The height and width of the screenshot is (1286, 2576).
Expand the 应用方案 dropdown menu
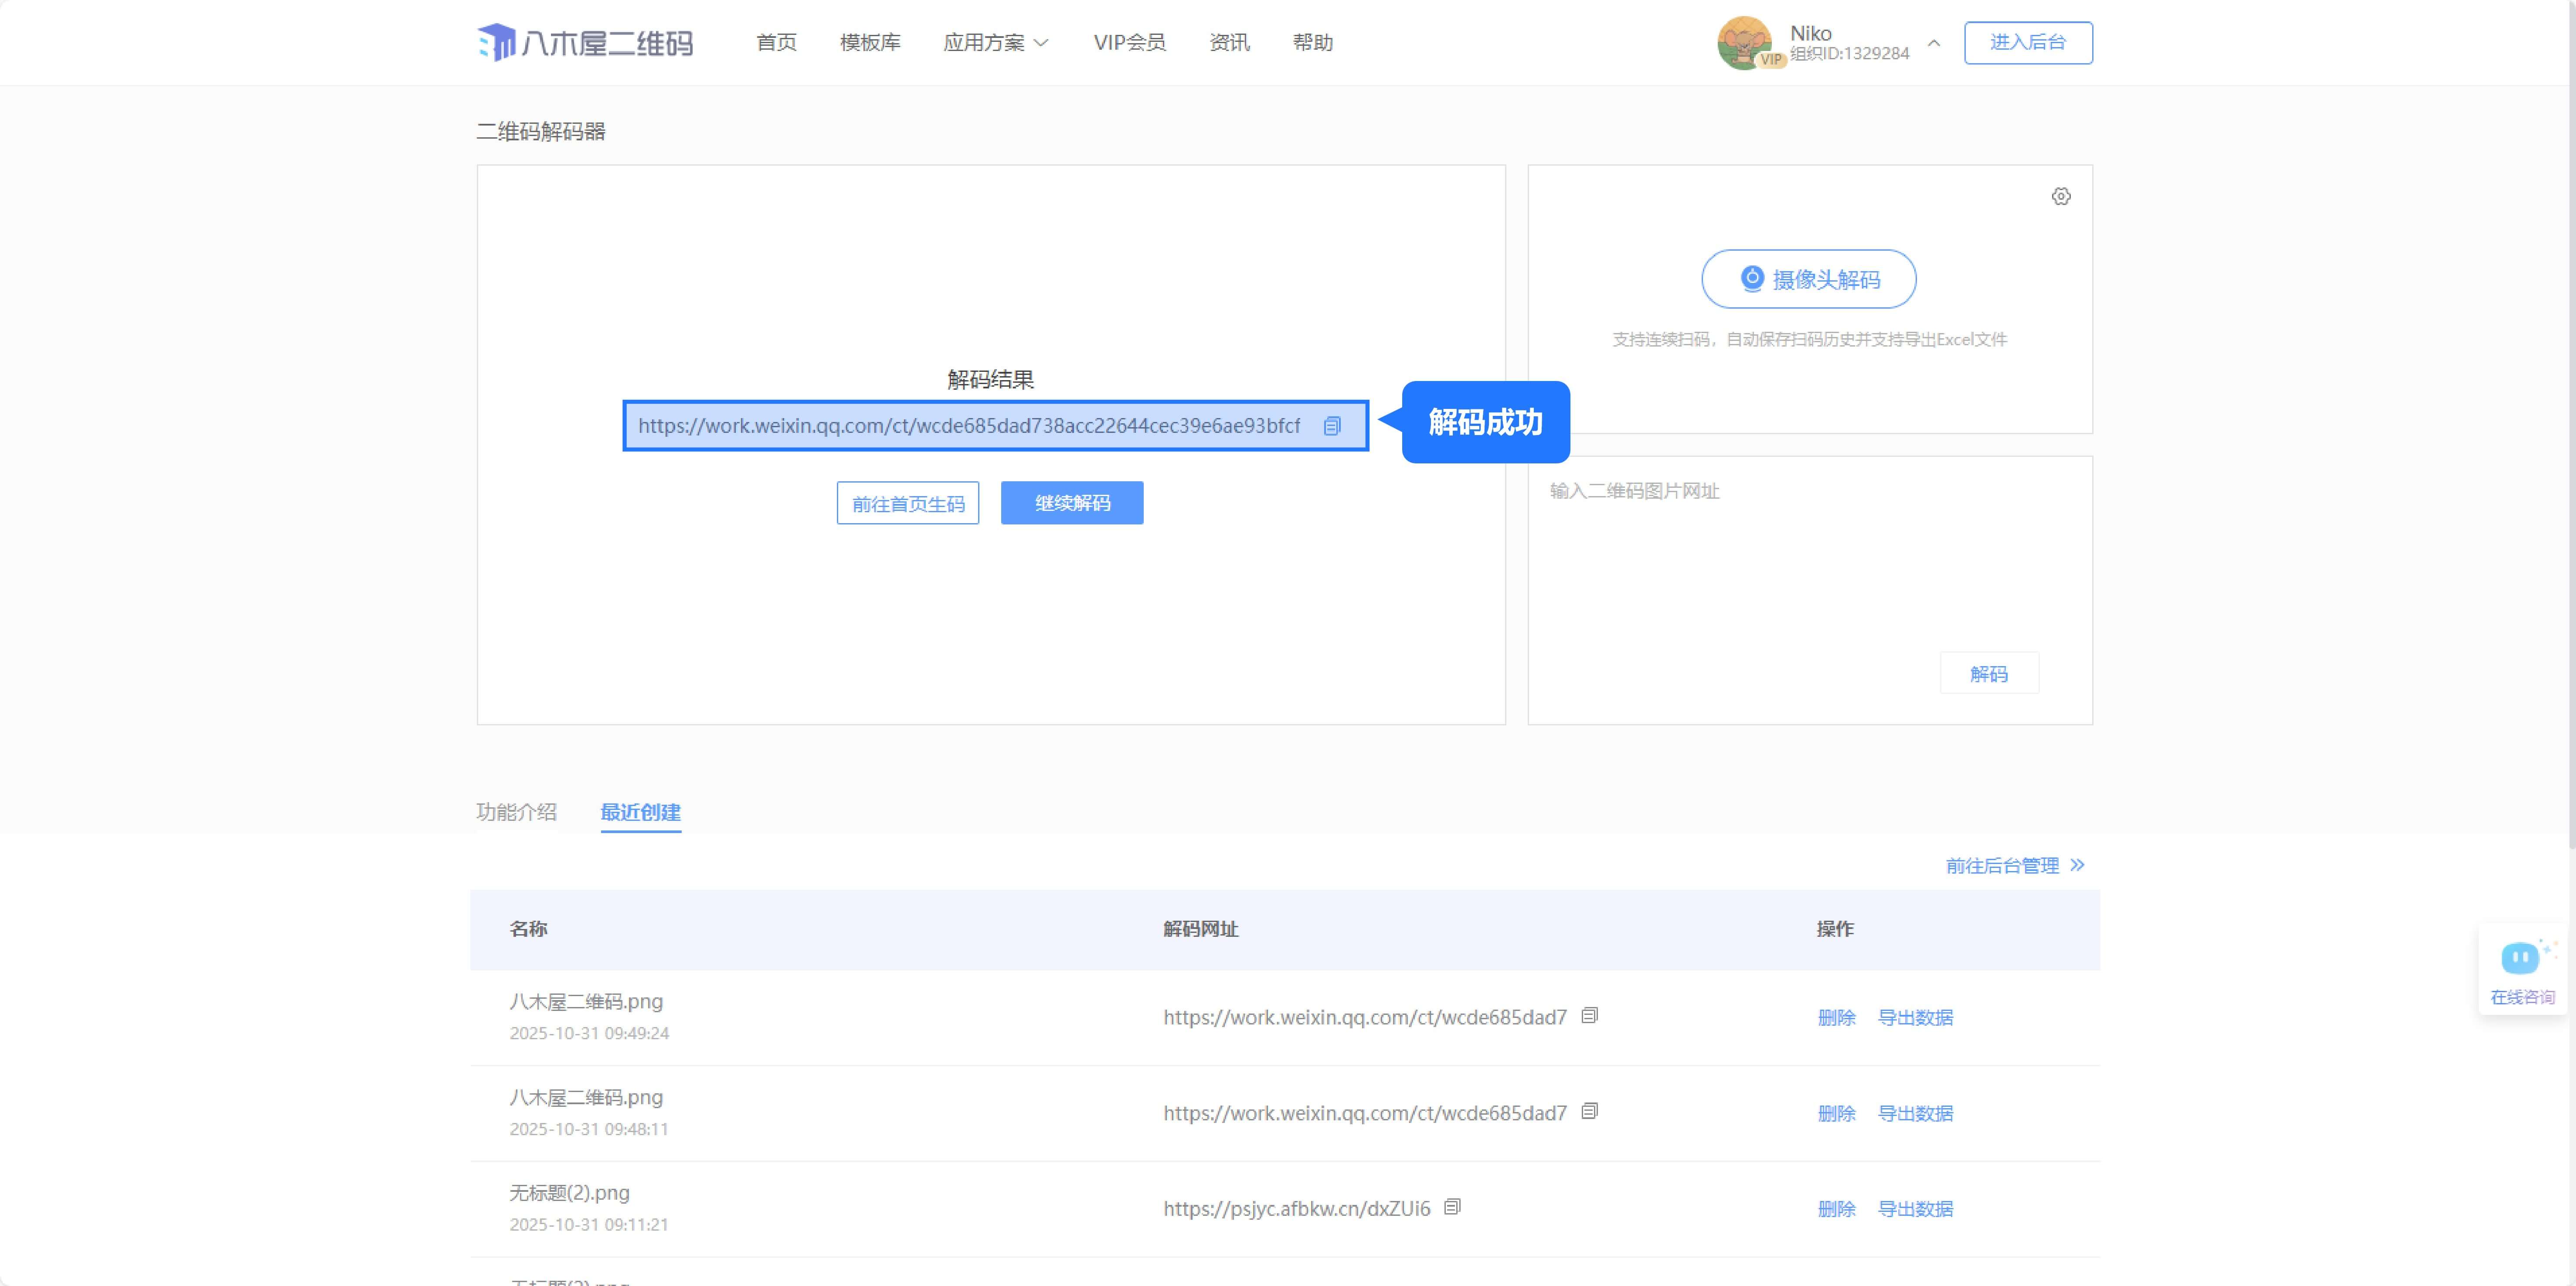pos(996,42)
